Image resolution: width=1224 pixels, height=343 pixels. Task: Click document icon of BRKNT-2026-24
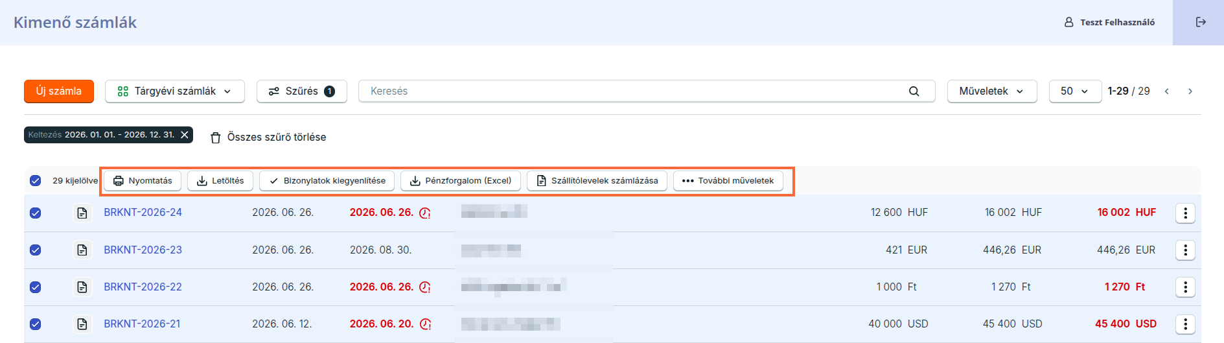coord(82,213)
